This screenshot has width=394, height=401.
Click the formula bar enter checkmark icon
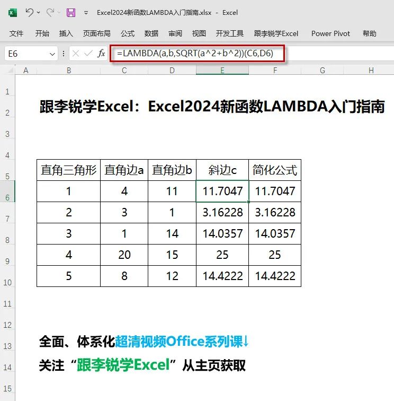point(88,54)
